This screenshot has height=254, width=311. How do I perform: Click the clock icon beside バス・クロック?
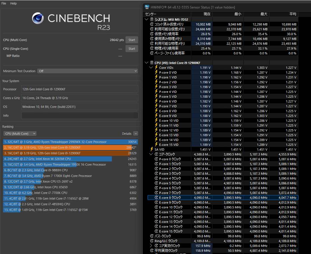click(x=152, y=236)
